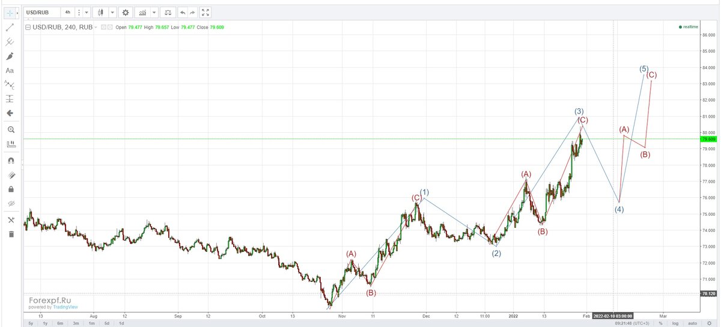
Task: Collapse the USD/RUB legend minus icon
Action: tap(28, 27)
